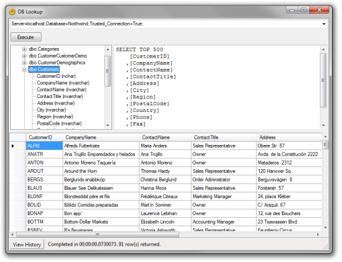Click the [PostalCode] line in query
This screenshot has height=262, width=342.
tap(148, 104)
